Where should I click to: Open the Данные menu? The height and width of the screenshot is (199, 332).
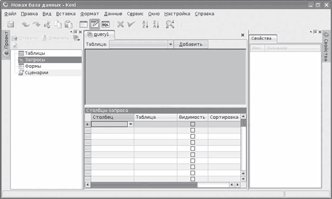pos(113,14)
